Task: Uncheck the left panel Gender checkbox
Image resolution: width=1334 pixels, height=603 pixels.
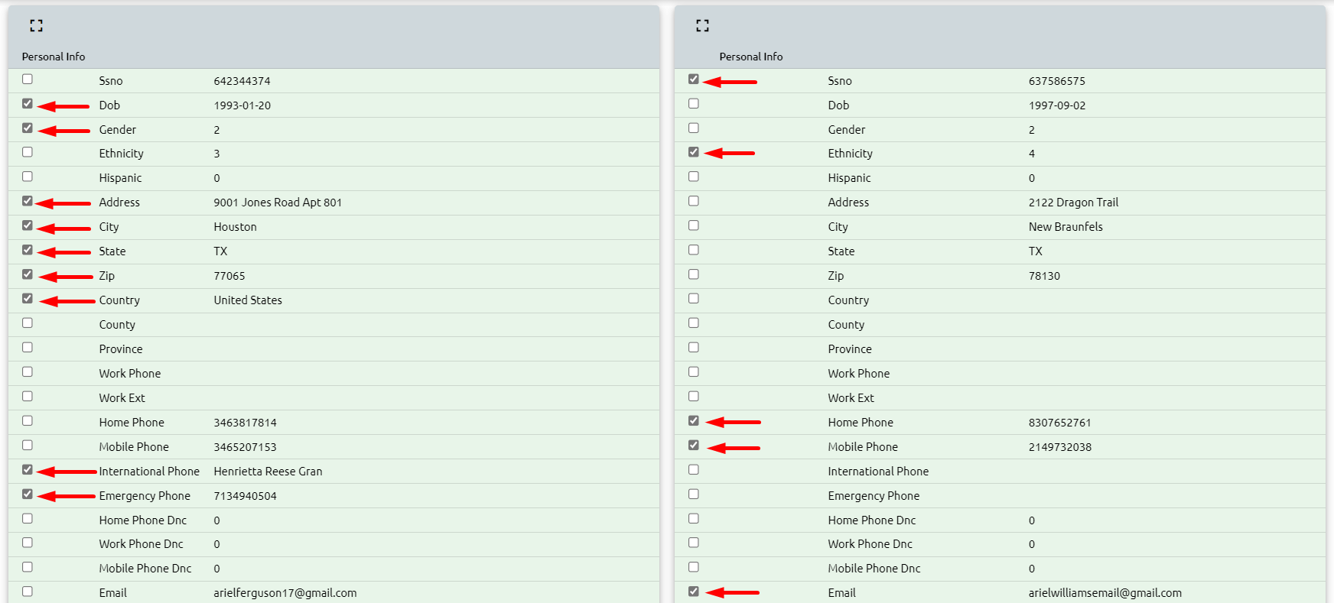Action: (28, 128)
